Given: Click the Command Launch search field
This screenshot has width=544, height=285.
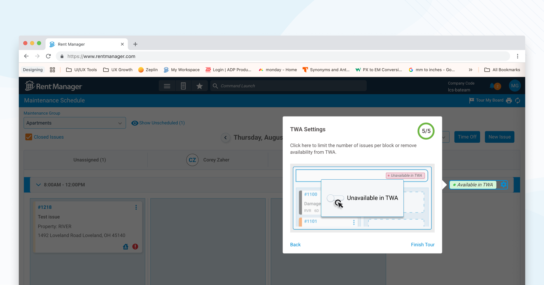Looking at the screenshot, I should pyautogui.click(x=288, y=86).
